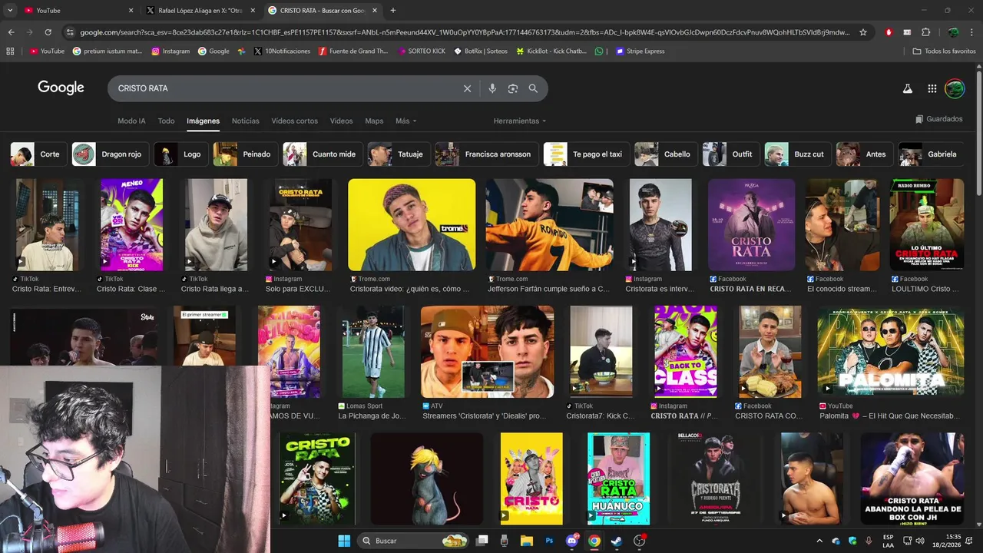Select the Francisca aronsson filter chip
The image size is (983, 553).
coord(487,154)
